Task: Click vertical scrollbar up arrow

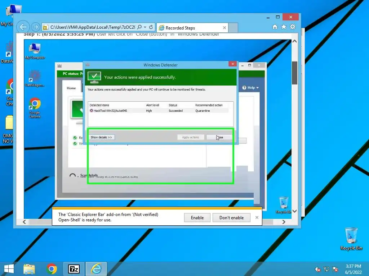Action: coord(294,41)
